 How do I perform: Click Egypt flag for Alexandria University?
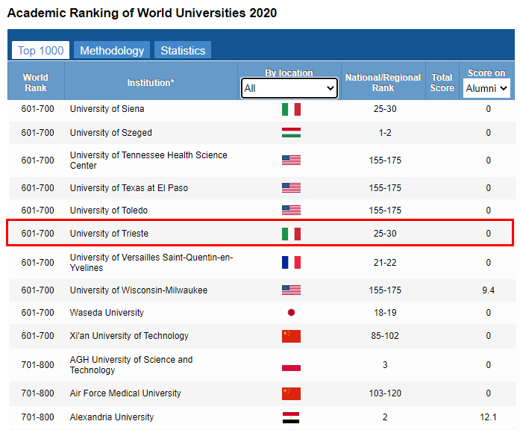coord(291,417)
